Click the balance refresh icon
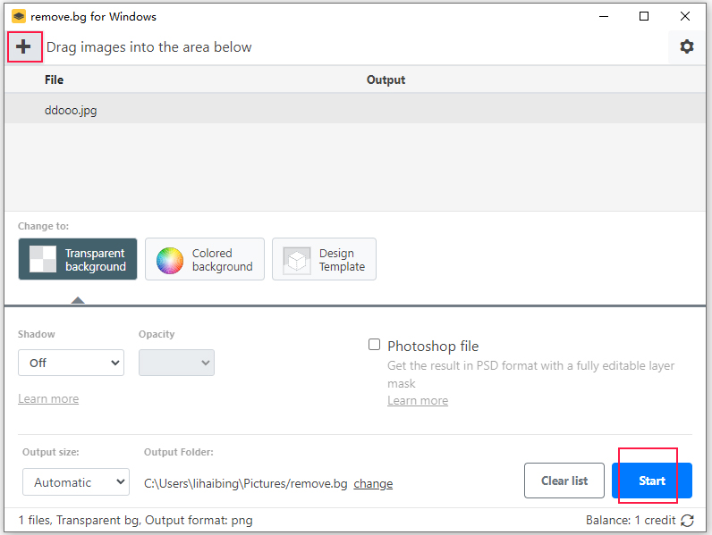The height and width of the screenshot is (535, 712). coord(687,520)
